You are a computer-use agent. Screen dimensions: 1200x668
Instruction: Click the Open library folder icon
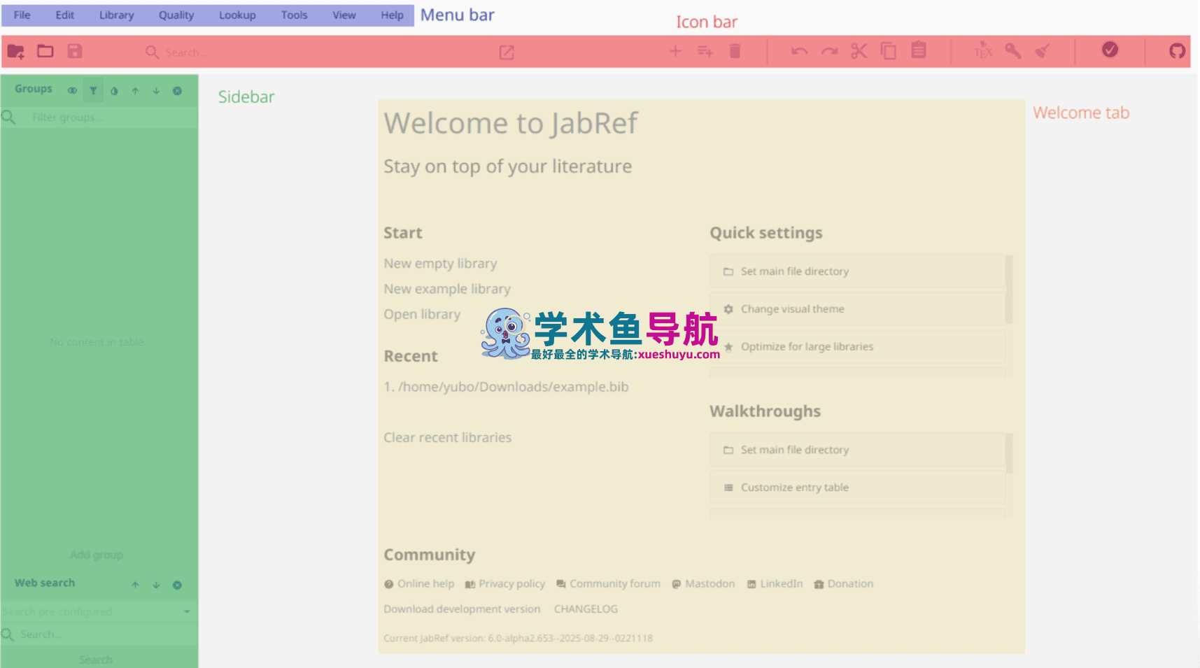coord(45,51)
